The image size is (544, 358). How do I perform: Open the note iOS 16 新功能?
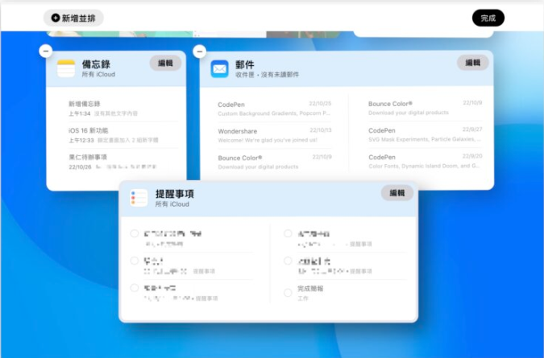(x=123, y=135)
